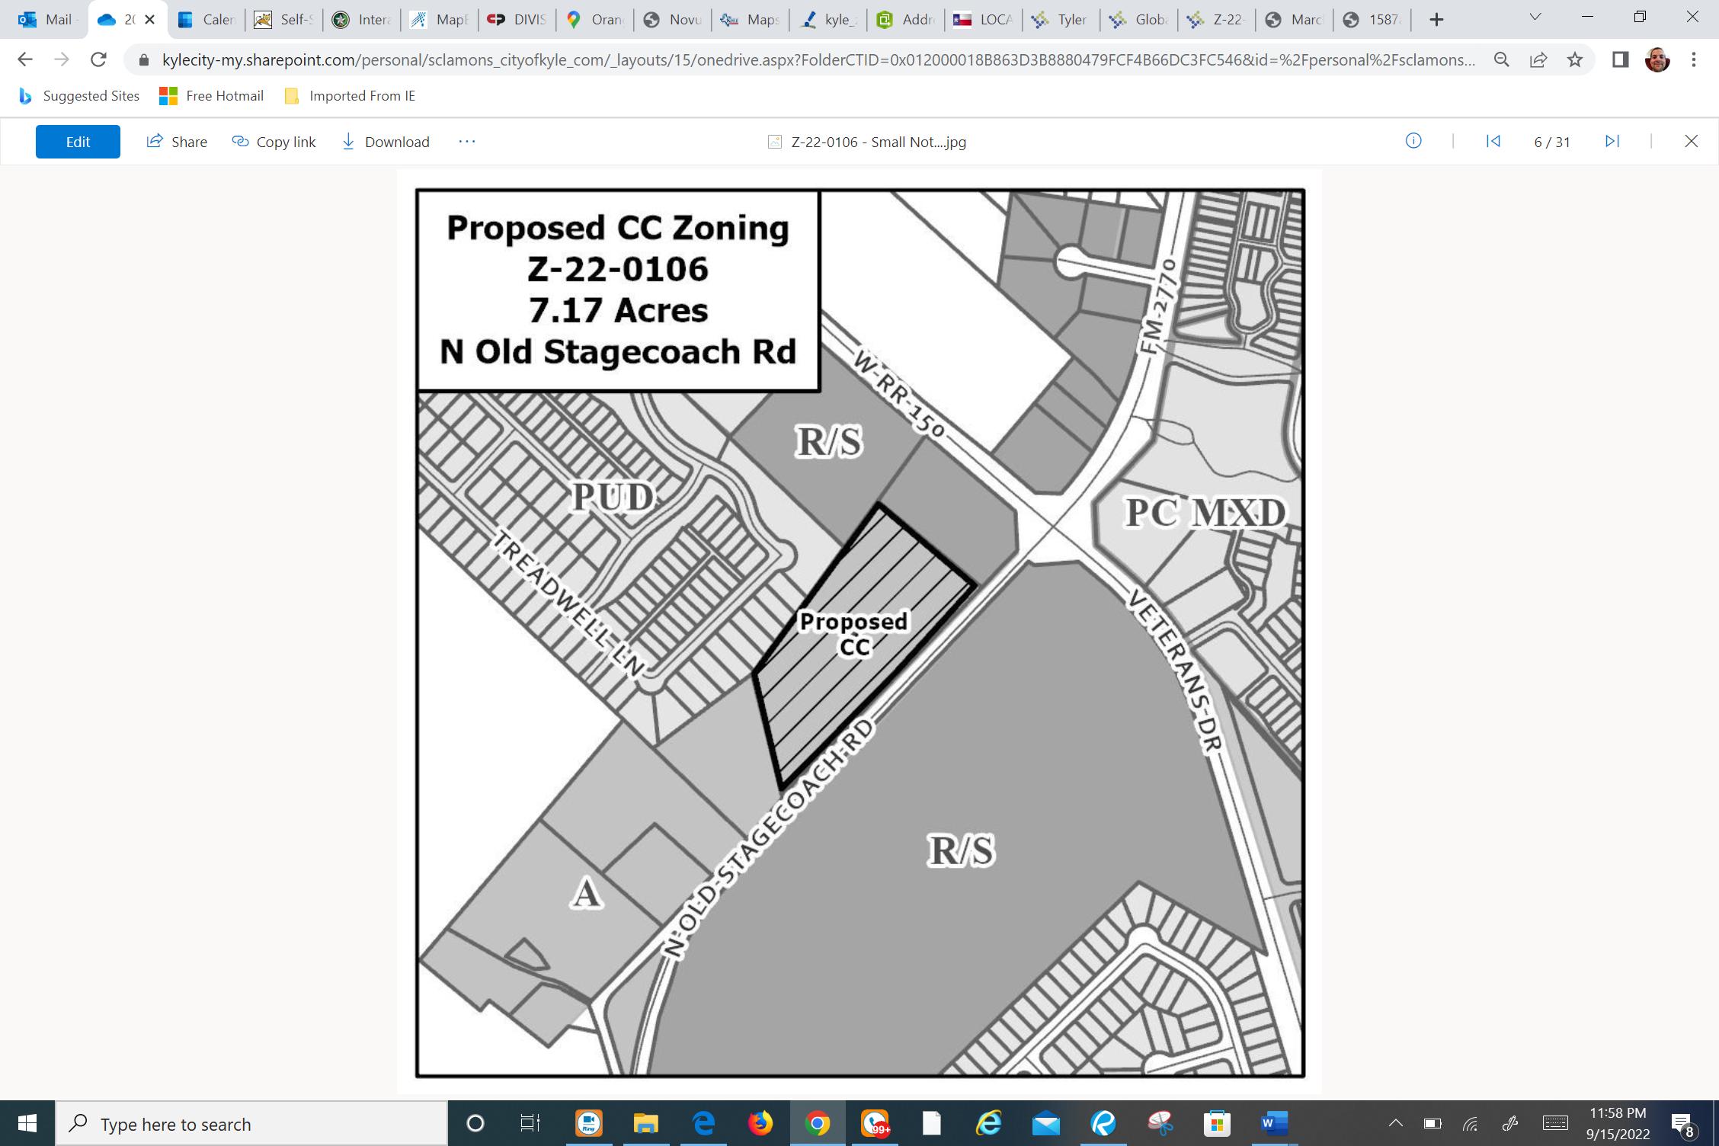The width and height of the screenshot is (1719, 1146).
Task: Open the three-dot more options menu
Action: click(x=467, y=142)
